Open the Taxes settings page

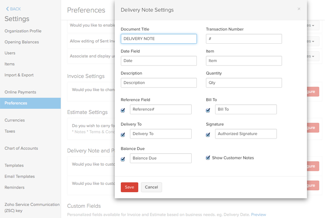pyautogui.click(x=10, y=131)
